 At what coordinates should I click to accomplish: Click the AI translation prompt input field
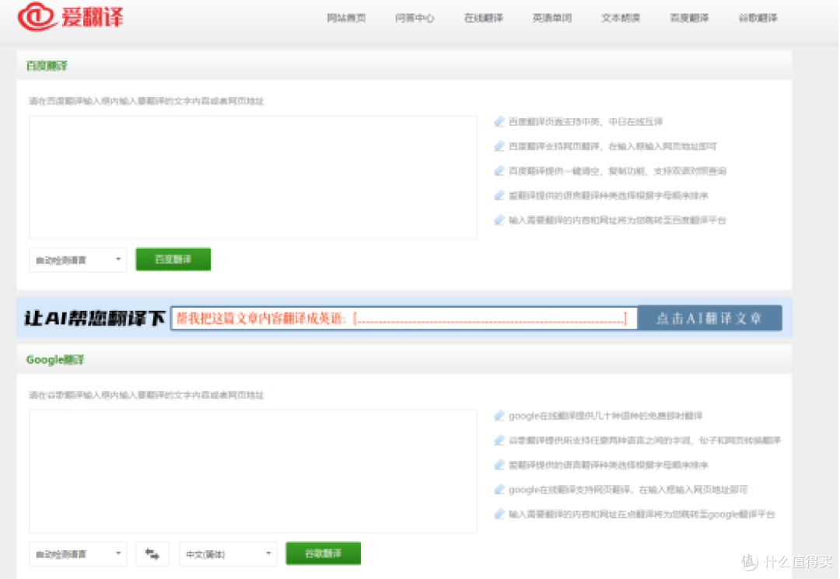(x=404, y=319)
